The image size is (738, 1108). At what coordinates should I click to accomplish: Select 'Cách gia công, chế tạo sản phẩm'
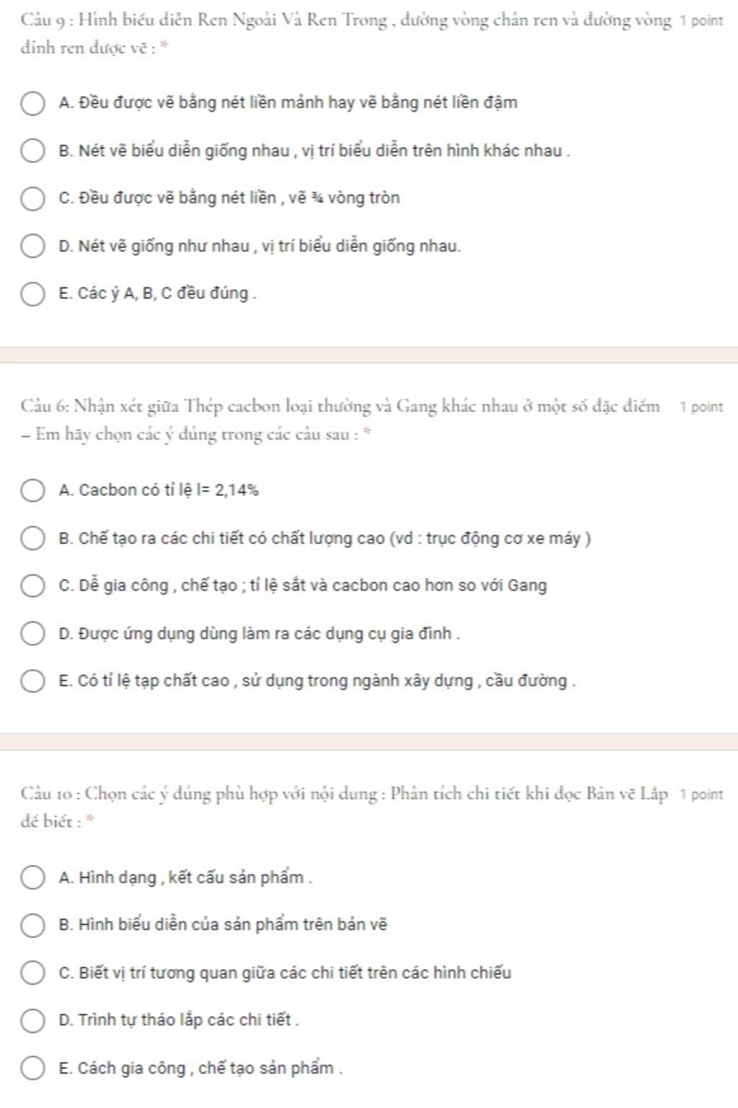(32, 1068)
